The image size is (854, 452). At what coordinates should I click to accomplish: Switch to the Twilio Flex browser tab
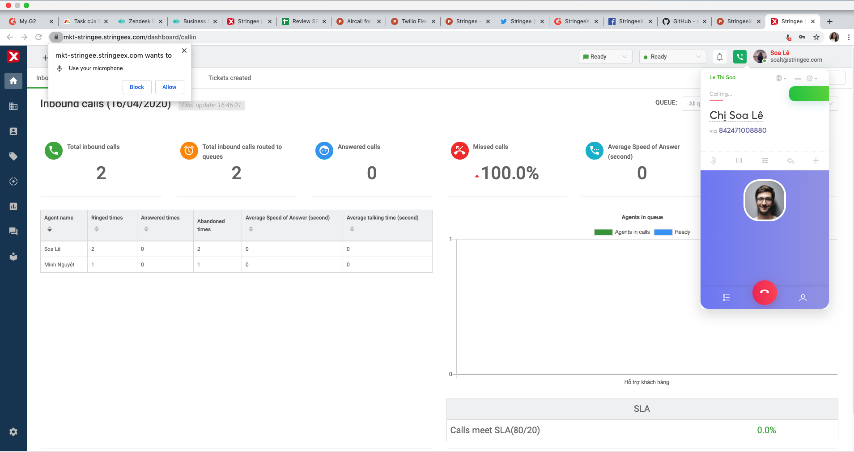[413, 21]
